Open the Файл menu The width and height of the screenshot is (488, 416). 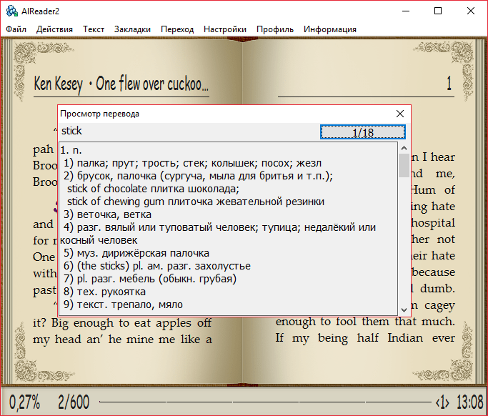(x=16, y=29)
